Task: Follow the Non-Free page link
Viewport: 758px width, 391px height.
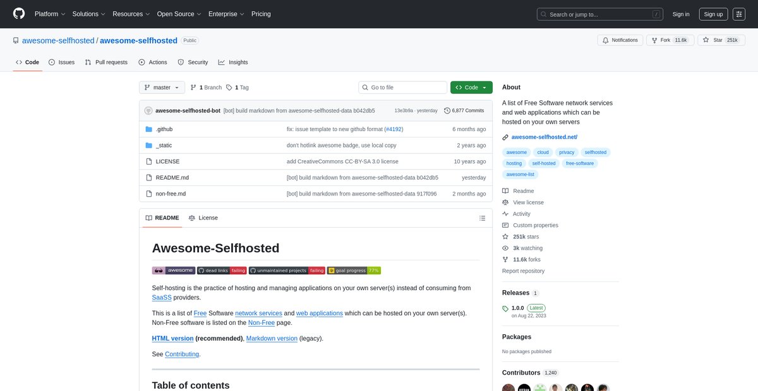Action: click(262, 323)
